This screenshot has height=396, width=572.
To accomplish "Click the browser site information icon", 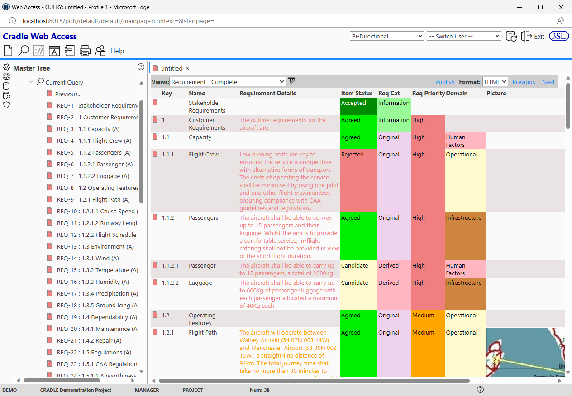I will click(13, 21).
